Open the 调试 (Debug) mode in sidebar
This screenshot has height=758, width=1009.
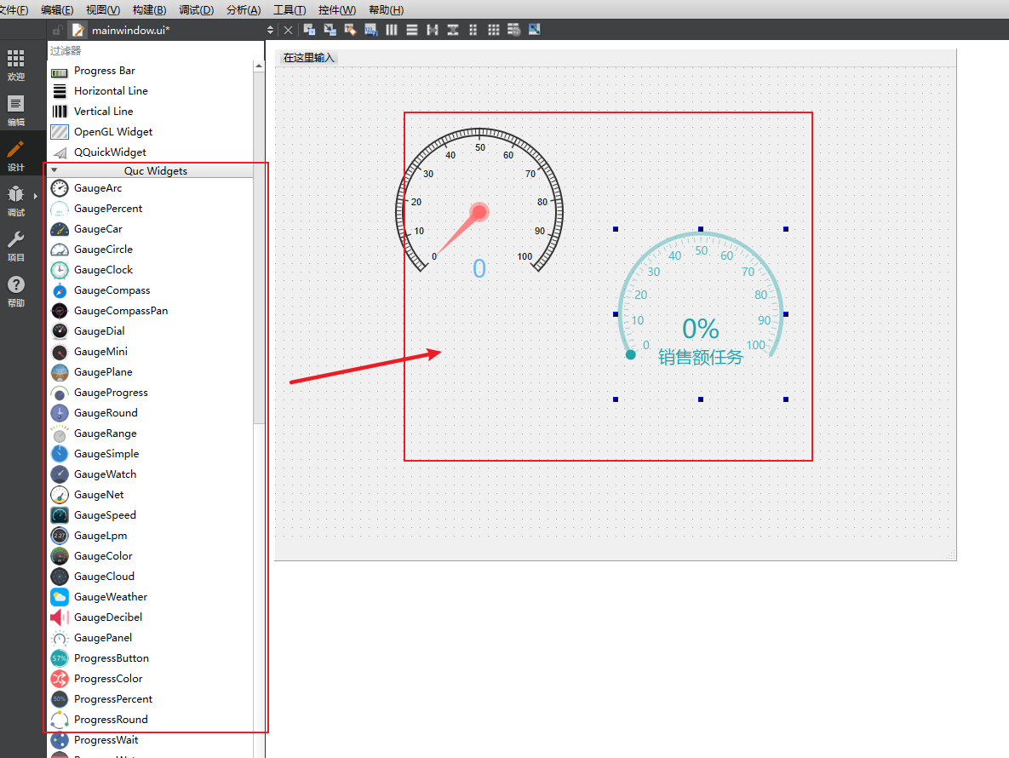pyautogui.click(x=15, y=201)
